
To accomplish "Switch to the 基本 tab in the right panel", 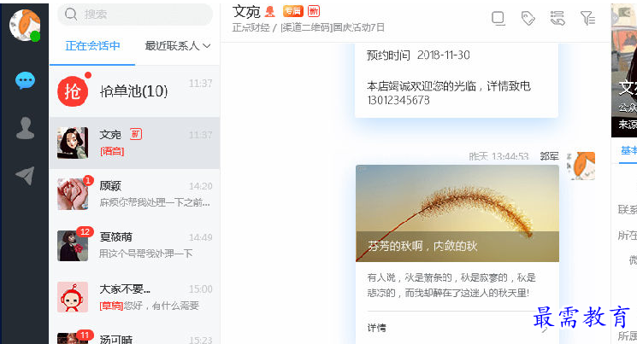I will pos(628,150).
